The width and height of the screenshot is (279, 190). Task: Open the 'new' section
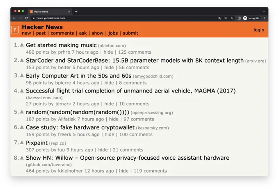(x=26, y=33)
